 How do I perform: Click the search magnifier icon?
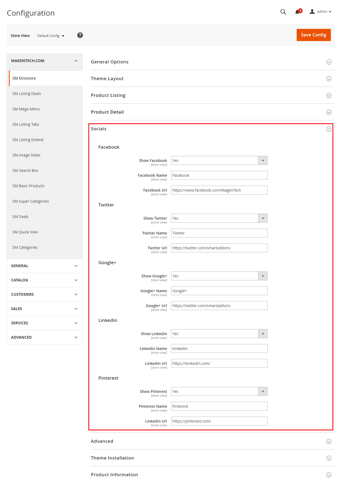(x=283, y=12)
